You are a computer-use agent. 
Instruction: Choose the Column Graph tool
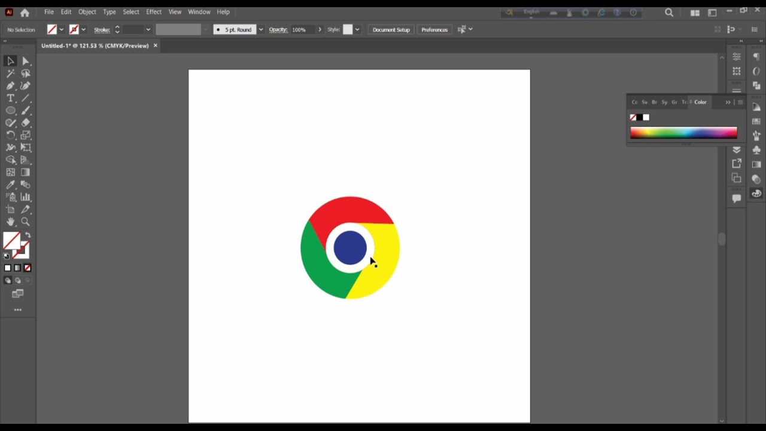coord(26,197)
